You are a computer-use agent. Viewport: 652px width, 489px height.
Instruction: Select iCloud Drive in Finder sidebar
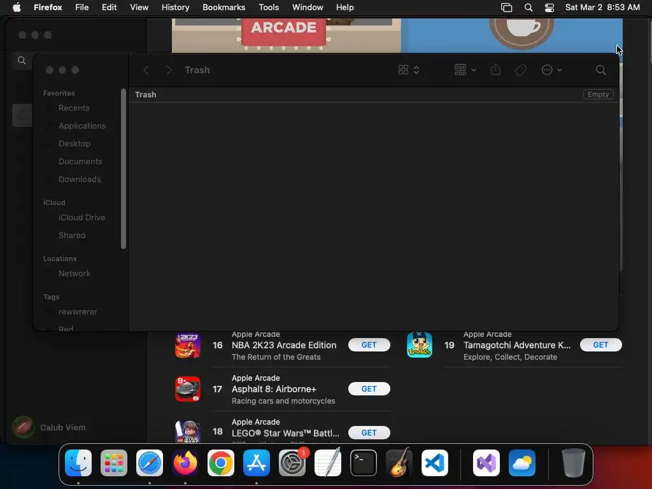coord(81,218)
